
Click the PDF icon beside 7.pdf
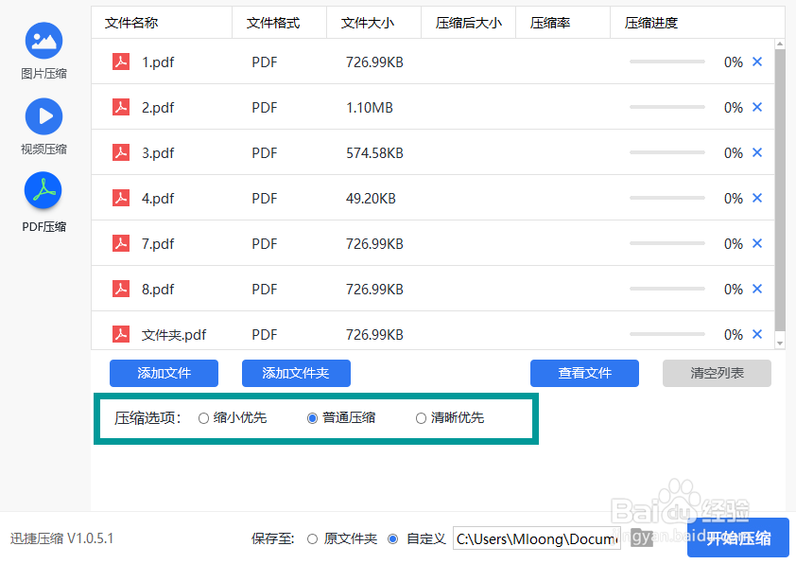pyautogui.click(x=120, y=243)
